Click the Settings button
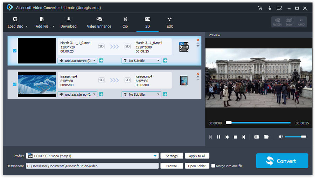The image size is (315, 178). pos(172,156)
